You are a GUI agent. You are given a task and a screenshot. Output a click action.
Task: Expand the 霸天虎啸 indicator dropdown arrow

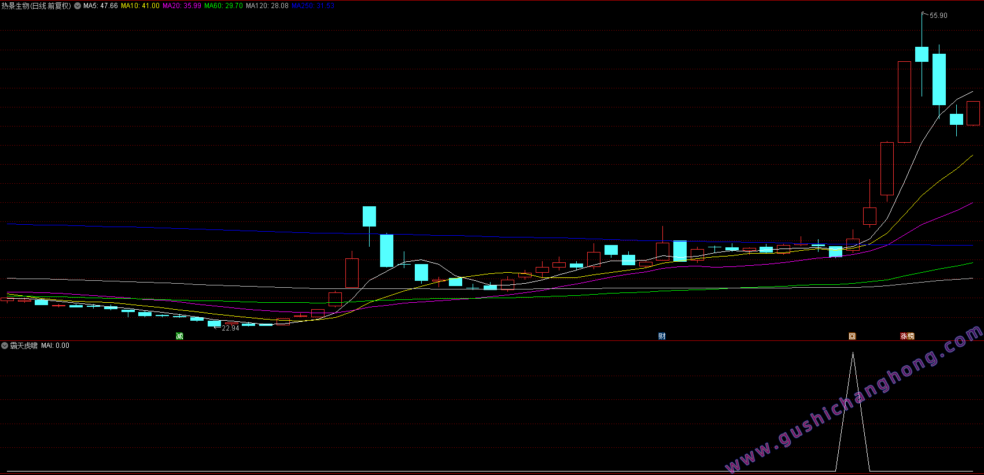pos(5,346)
